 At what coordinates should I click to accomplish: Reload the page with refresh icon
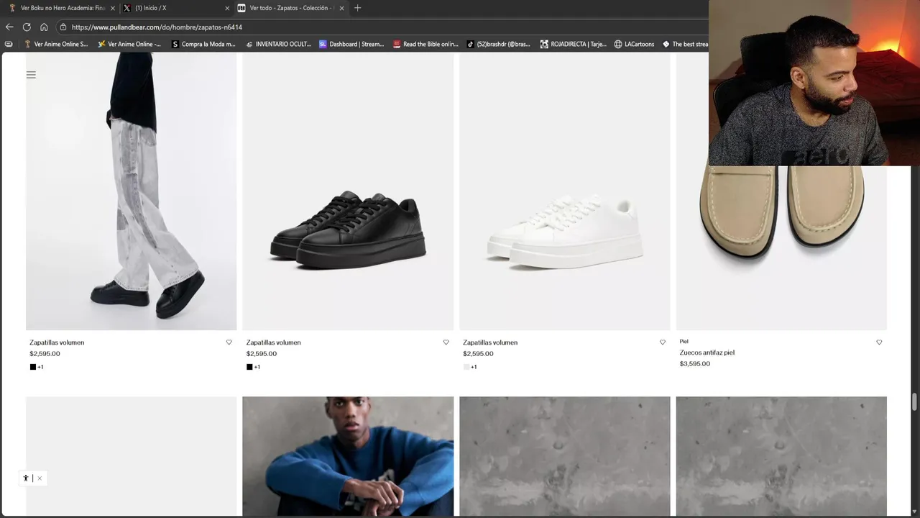click(x=27, y=27)
